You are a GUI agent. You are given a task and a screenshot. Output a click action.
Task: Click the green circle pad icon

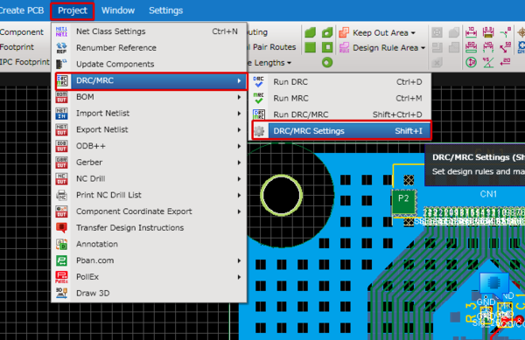pos(327,63)
